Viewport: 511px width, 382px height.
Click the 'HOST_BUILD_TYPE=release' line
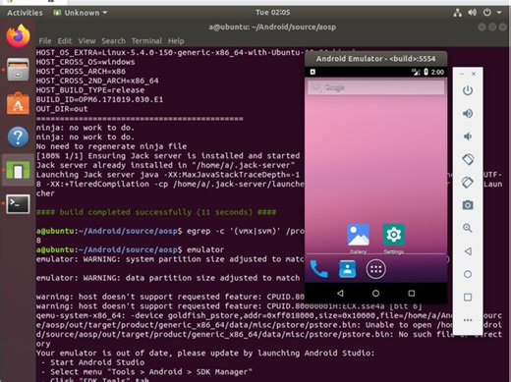click(90, 90)
